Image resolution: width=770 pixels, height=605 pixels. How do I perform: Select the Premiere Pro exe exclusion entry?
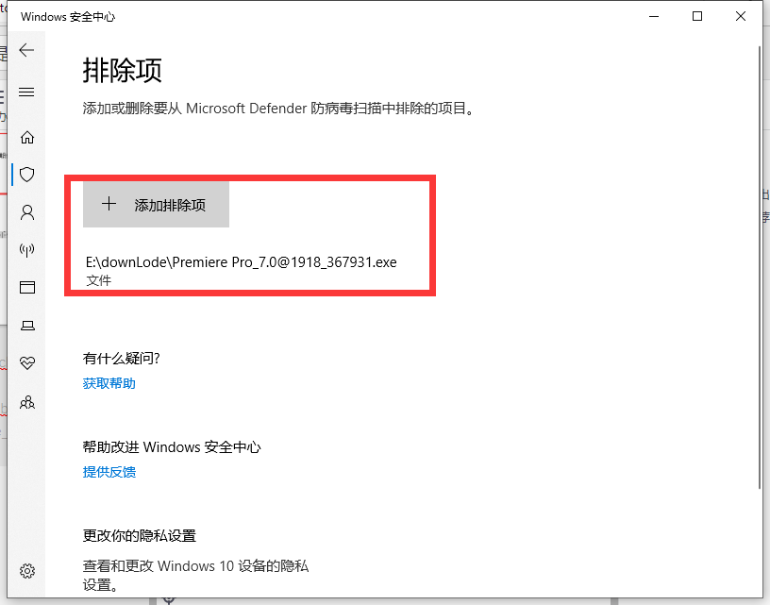(242, 270)
